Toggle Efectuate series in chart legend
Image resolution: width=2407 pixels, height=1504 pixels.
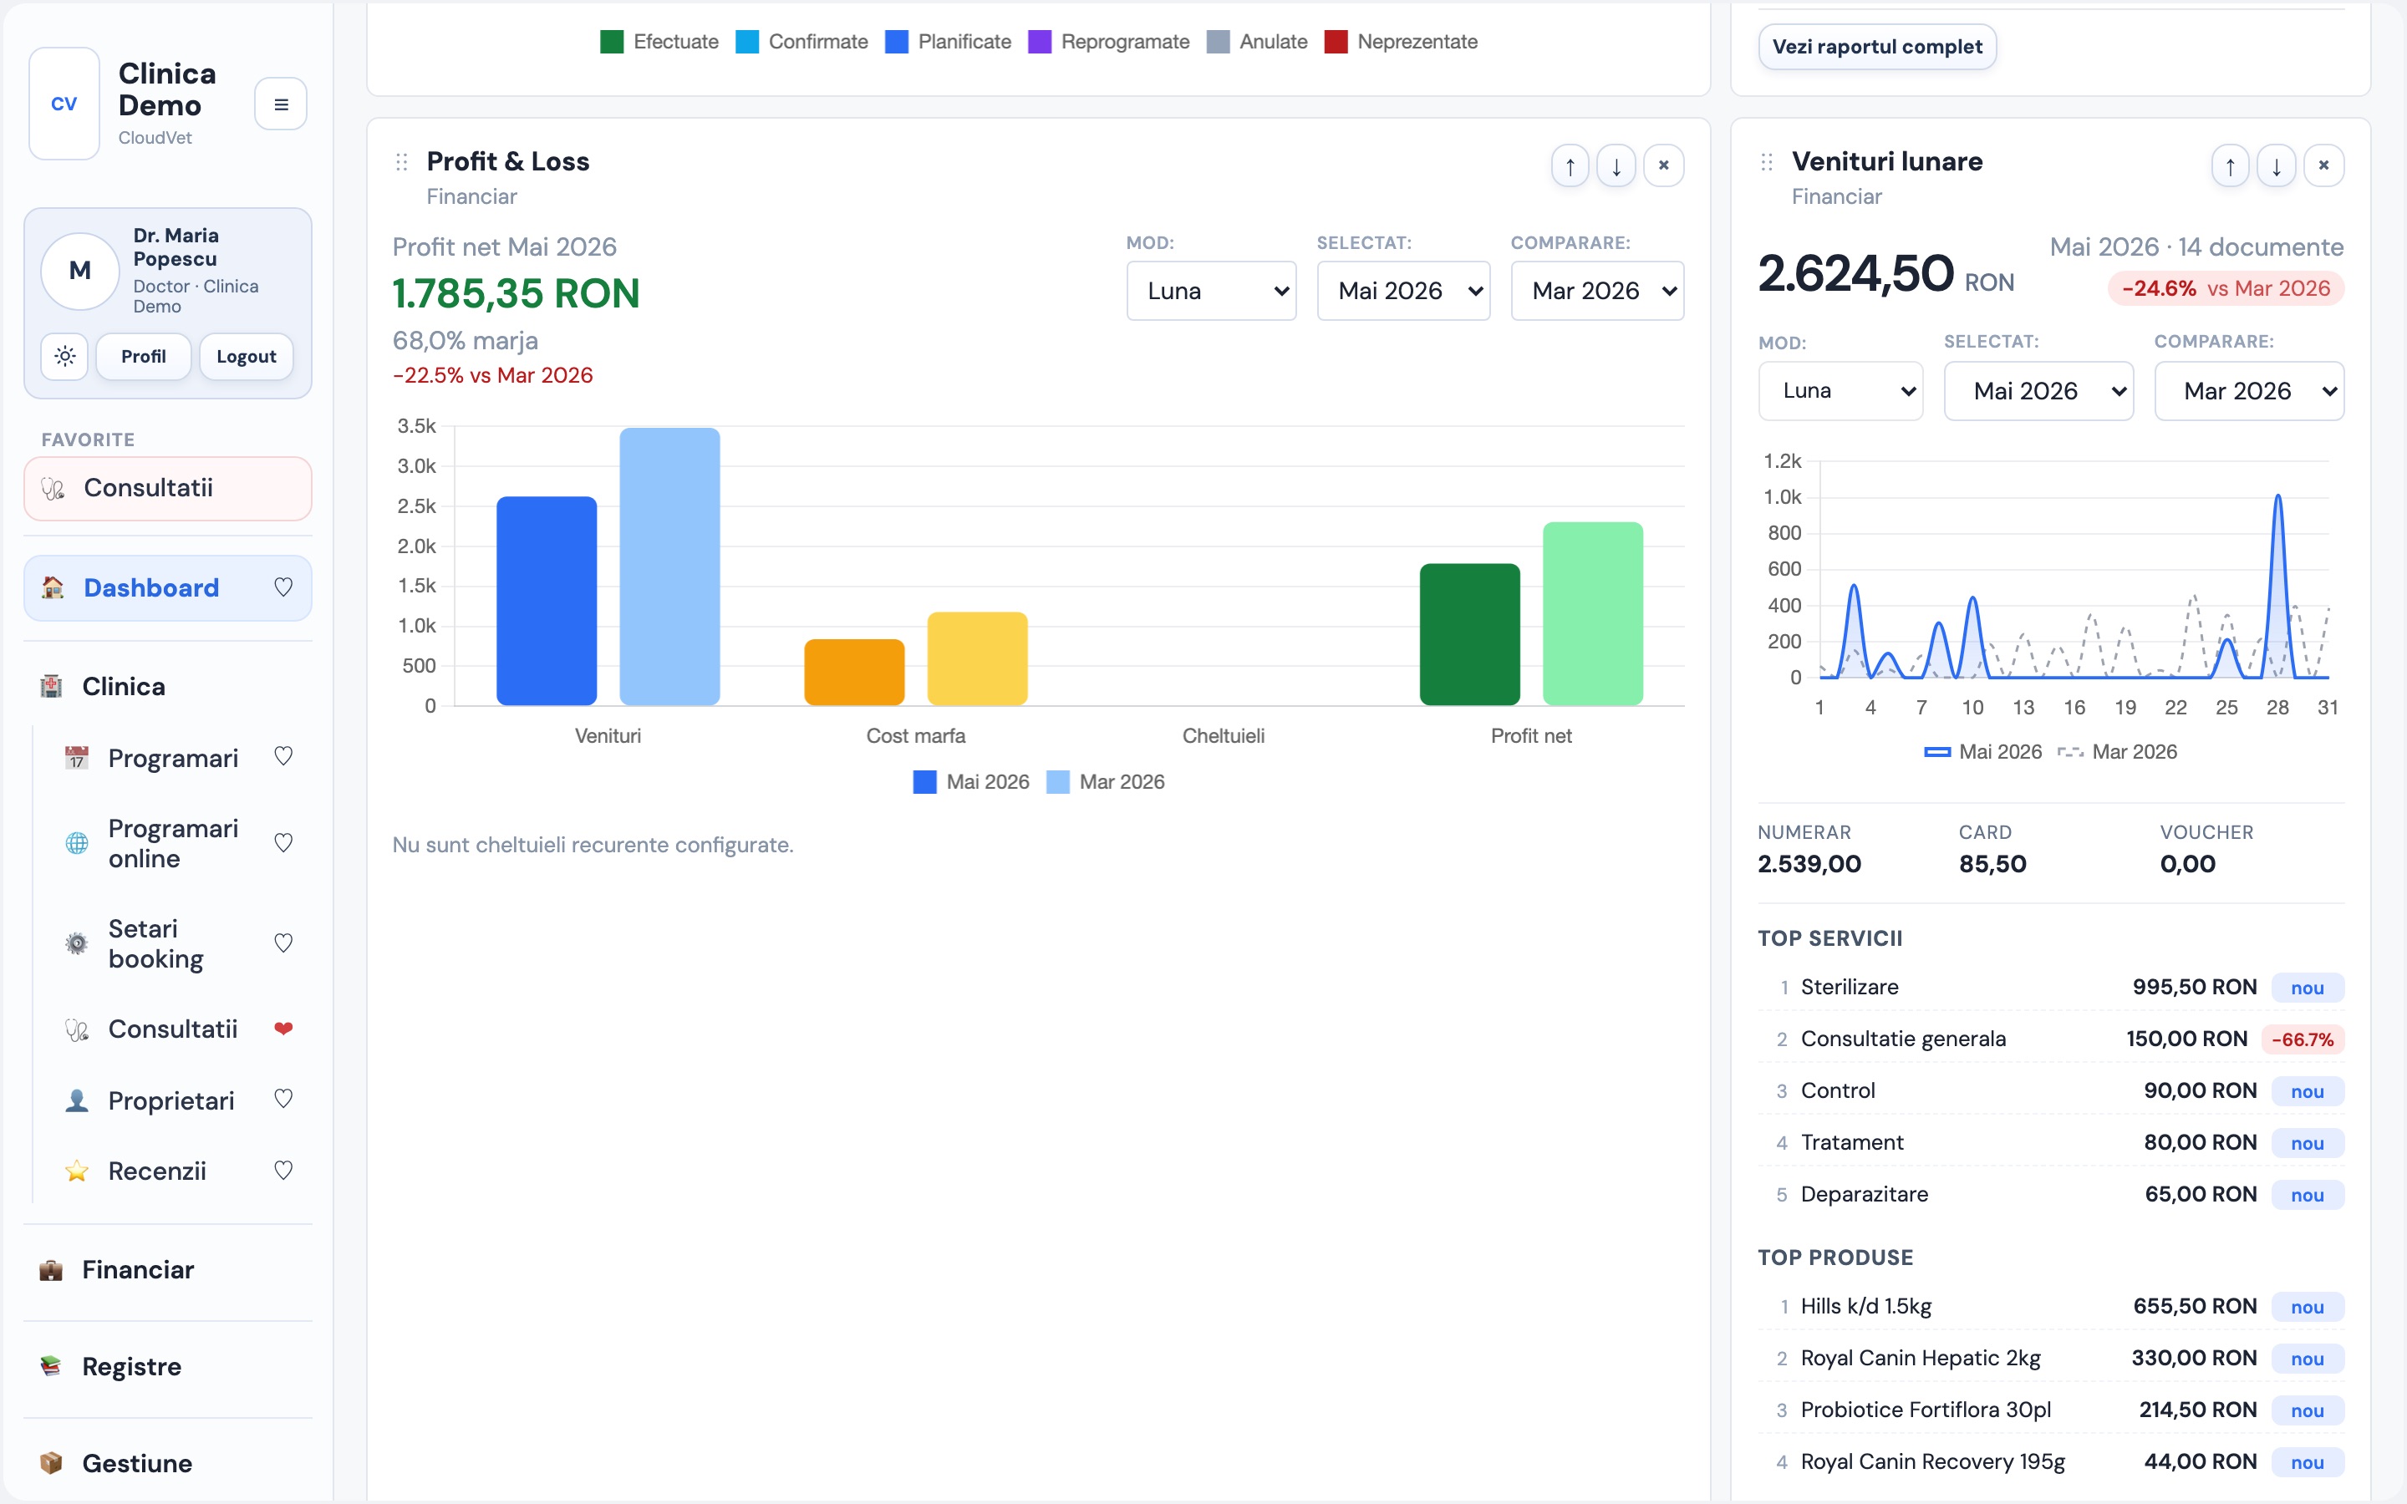tap(659, 42)
